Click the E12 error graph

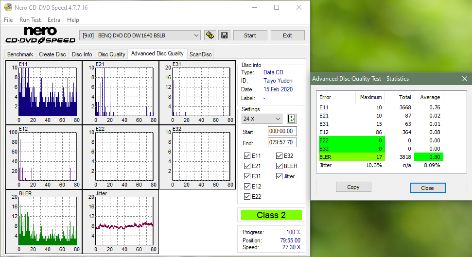[x=44, y=157]
